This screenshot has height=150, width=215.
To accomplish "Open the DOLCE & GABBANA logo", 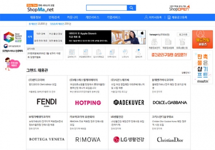I will coord(170,102).
